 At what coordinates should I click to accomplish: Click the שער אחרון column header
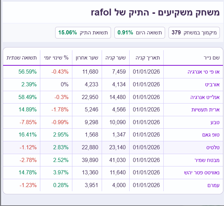coord(87,58)
